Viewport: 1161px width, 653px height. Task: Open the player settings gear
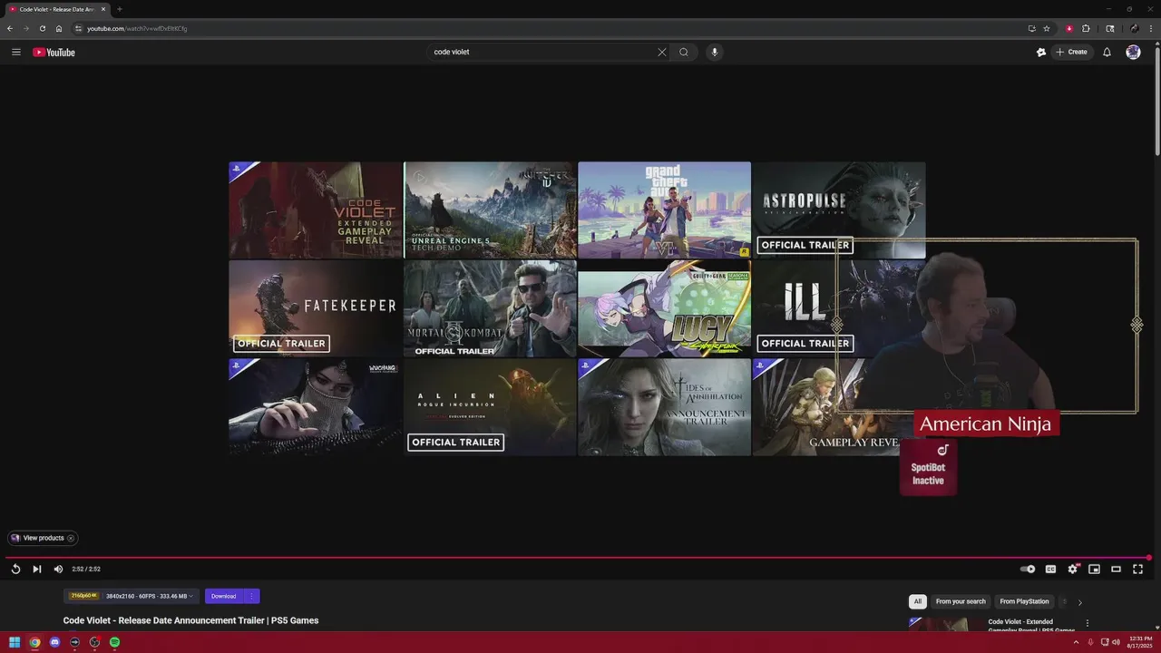[x=1073, y=569]
